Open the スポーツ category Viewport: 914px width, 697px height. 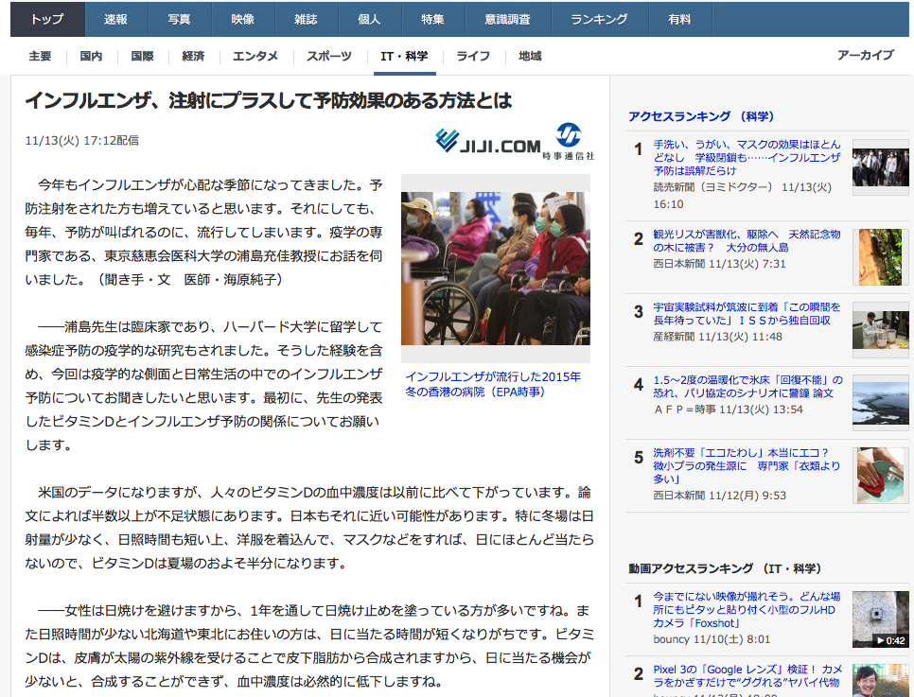coord(329,56)
